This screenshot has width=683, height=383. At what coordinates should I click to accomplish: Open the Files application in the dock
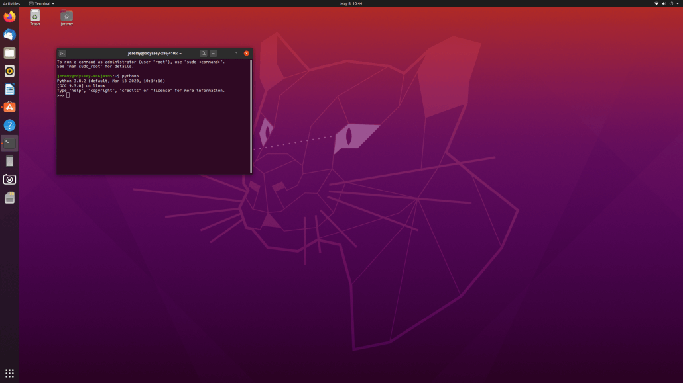(9, 52)
